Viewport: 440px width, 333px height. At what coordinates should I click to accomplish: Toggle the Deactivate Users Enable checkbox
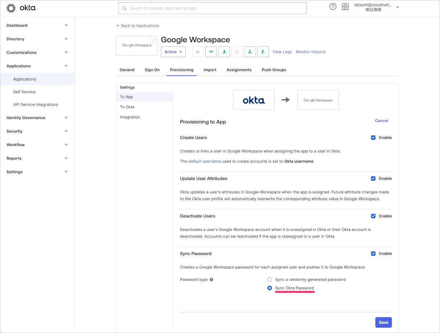[373, 216]
